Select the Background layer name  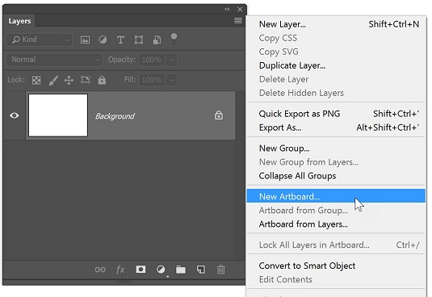(115, 116)
